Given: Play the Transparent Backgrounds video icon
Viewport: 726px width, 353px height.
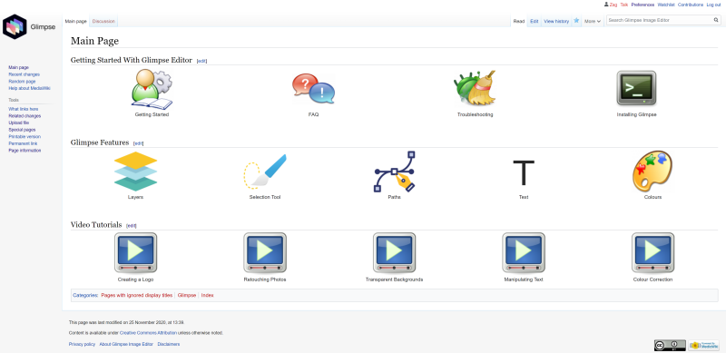Looking at the screenshot, I should click(394, 253).
